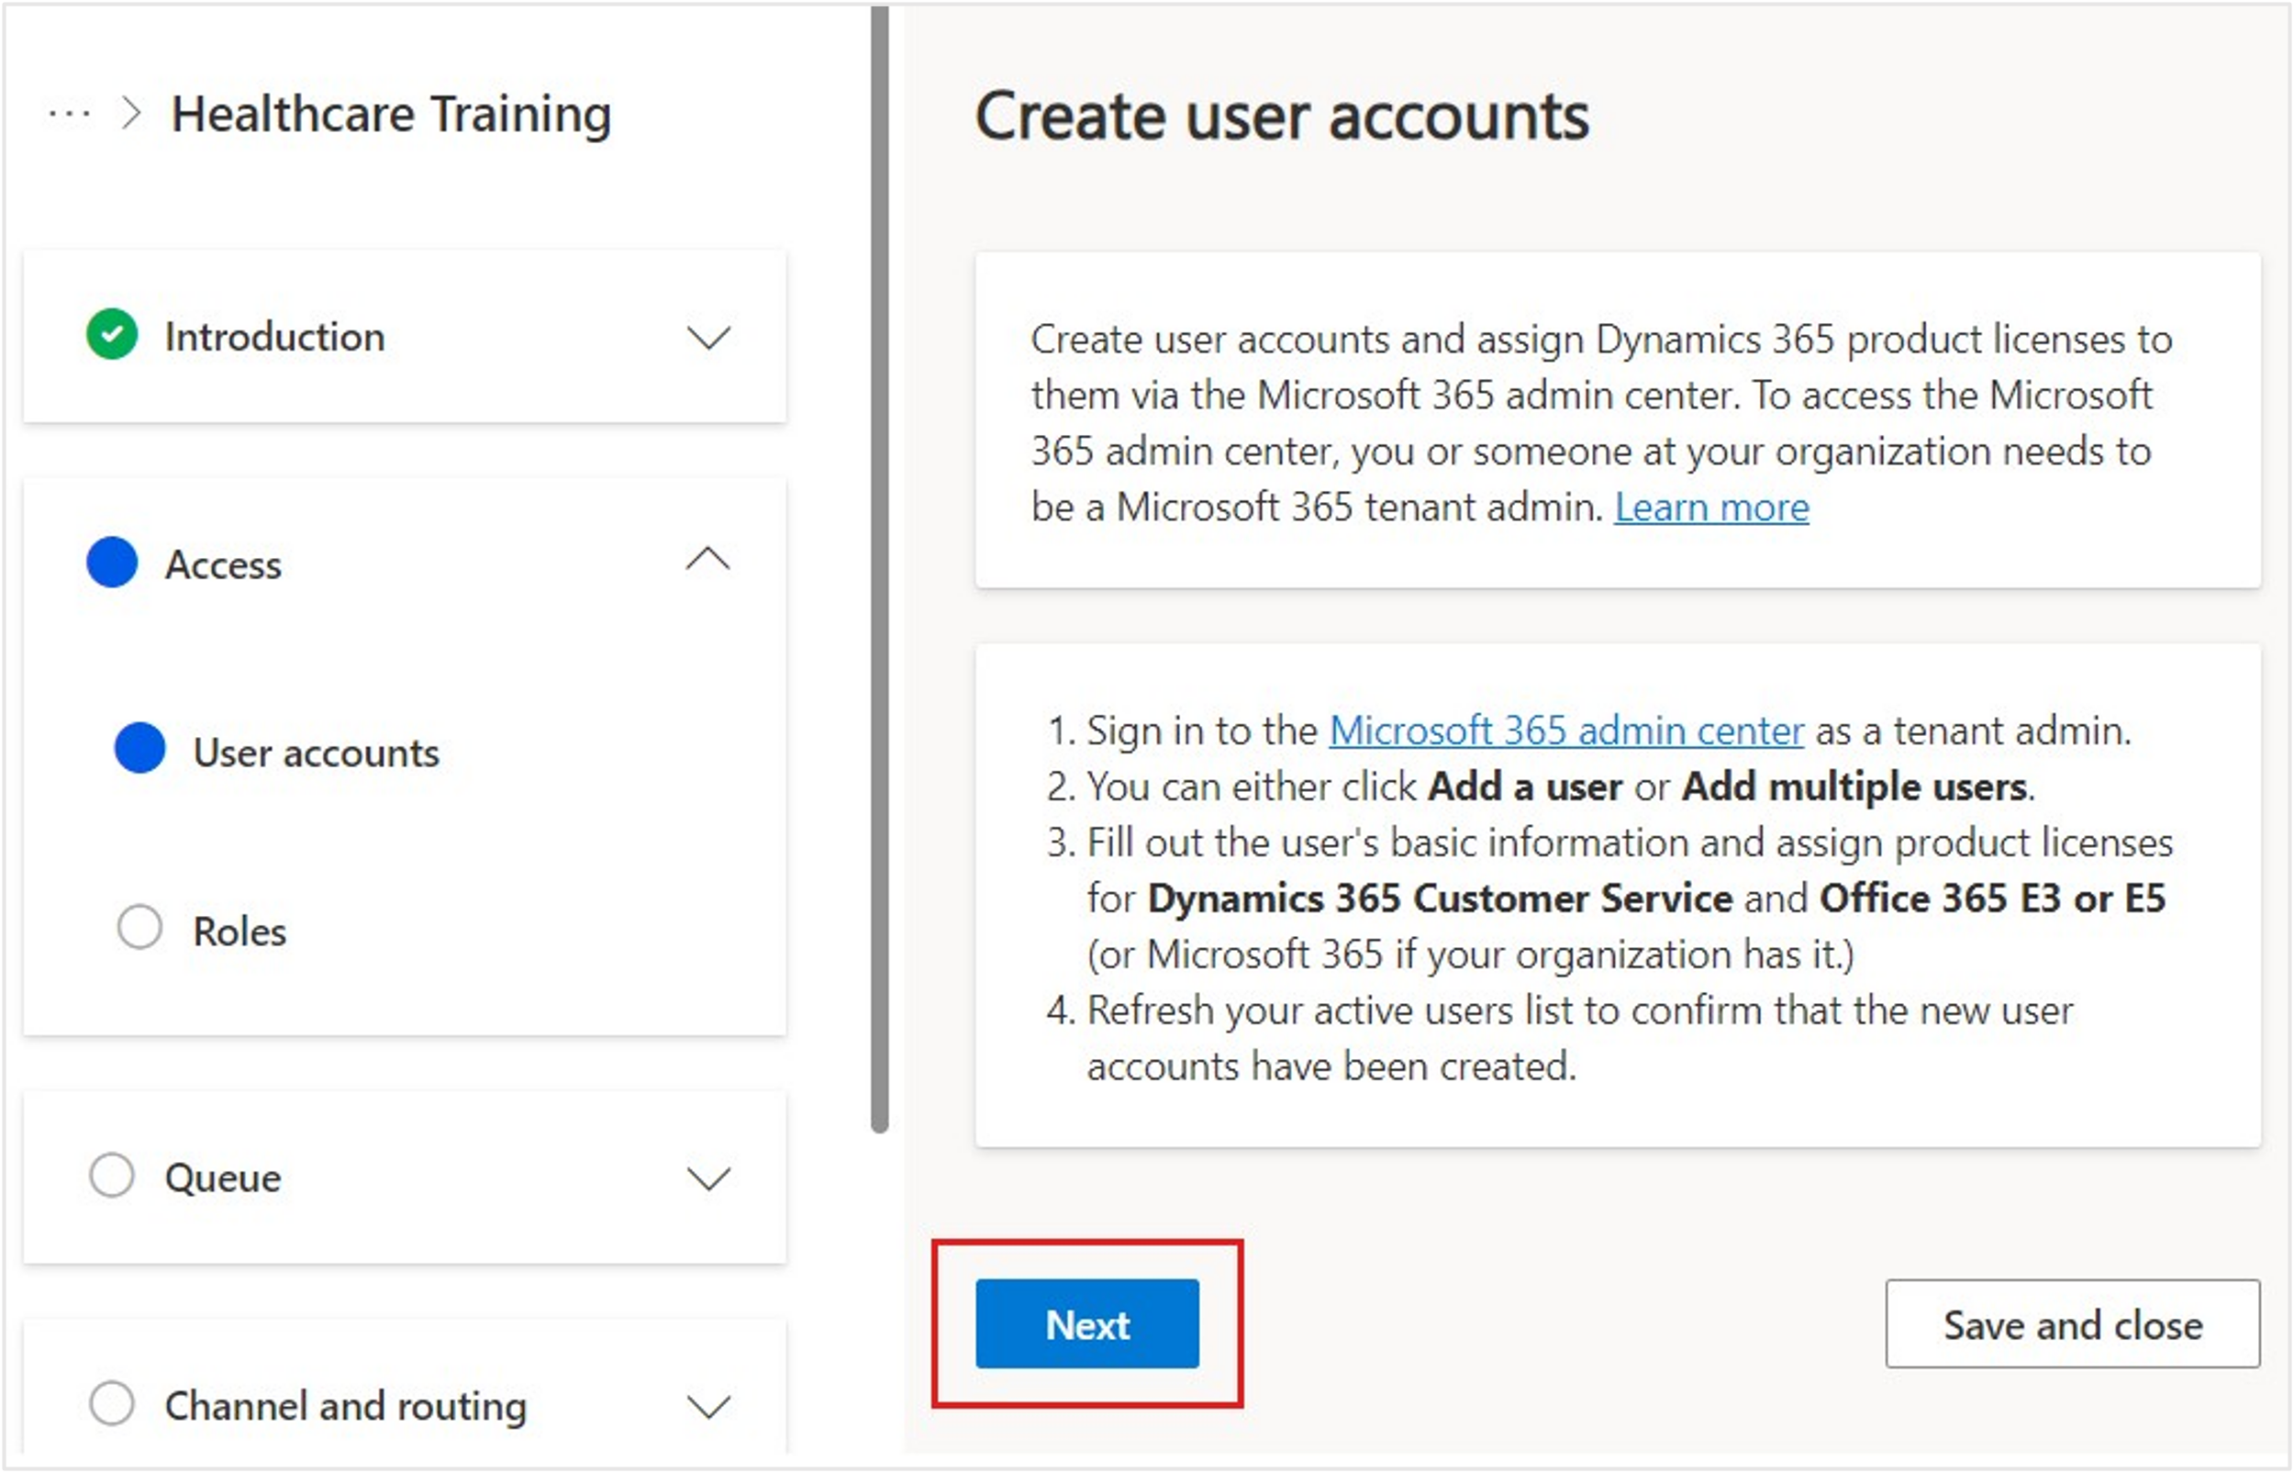The width and height of the screenshot is (2294, 1473).
Task: Click the bold Add multiple users text
Action: click(1854, 787)
